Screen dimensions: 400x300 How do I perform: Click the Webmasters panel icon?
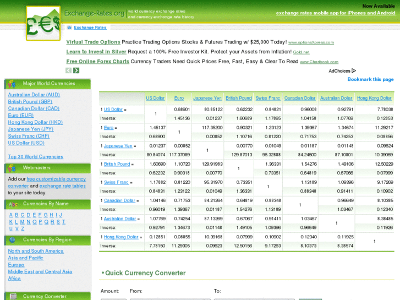(x=11, y=168)
